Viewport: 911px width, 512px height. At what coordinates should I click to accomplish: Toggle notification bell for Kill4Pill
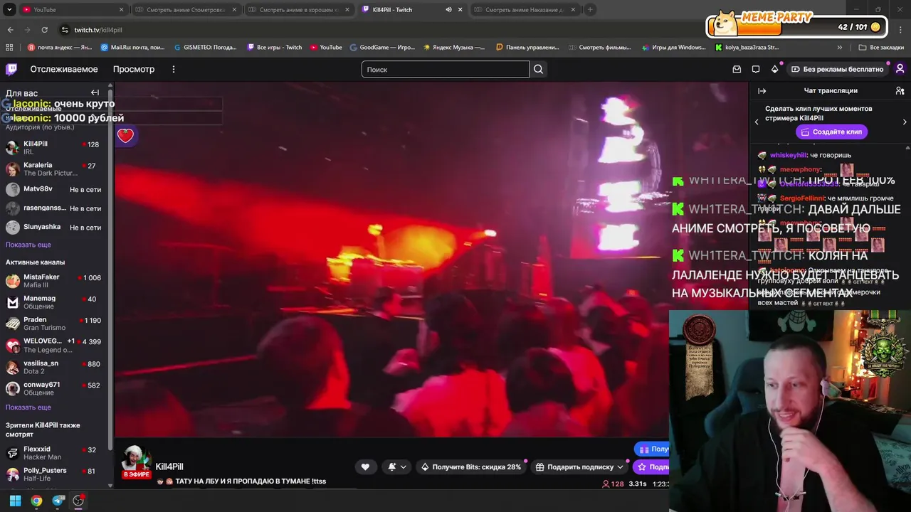click(x=391, y=466)
